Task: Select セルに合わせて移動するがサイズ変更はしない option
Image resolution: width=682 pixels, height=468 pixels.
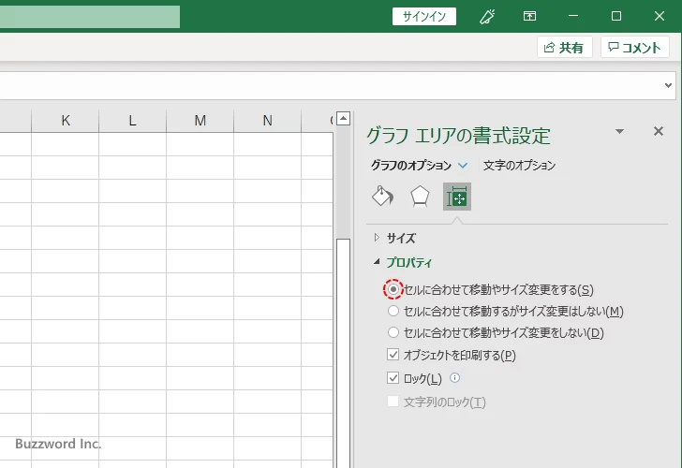Action: point(393,311)
